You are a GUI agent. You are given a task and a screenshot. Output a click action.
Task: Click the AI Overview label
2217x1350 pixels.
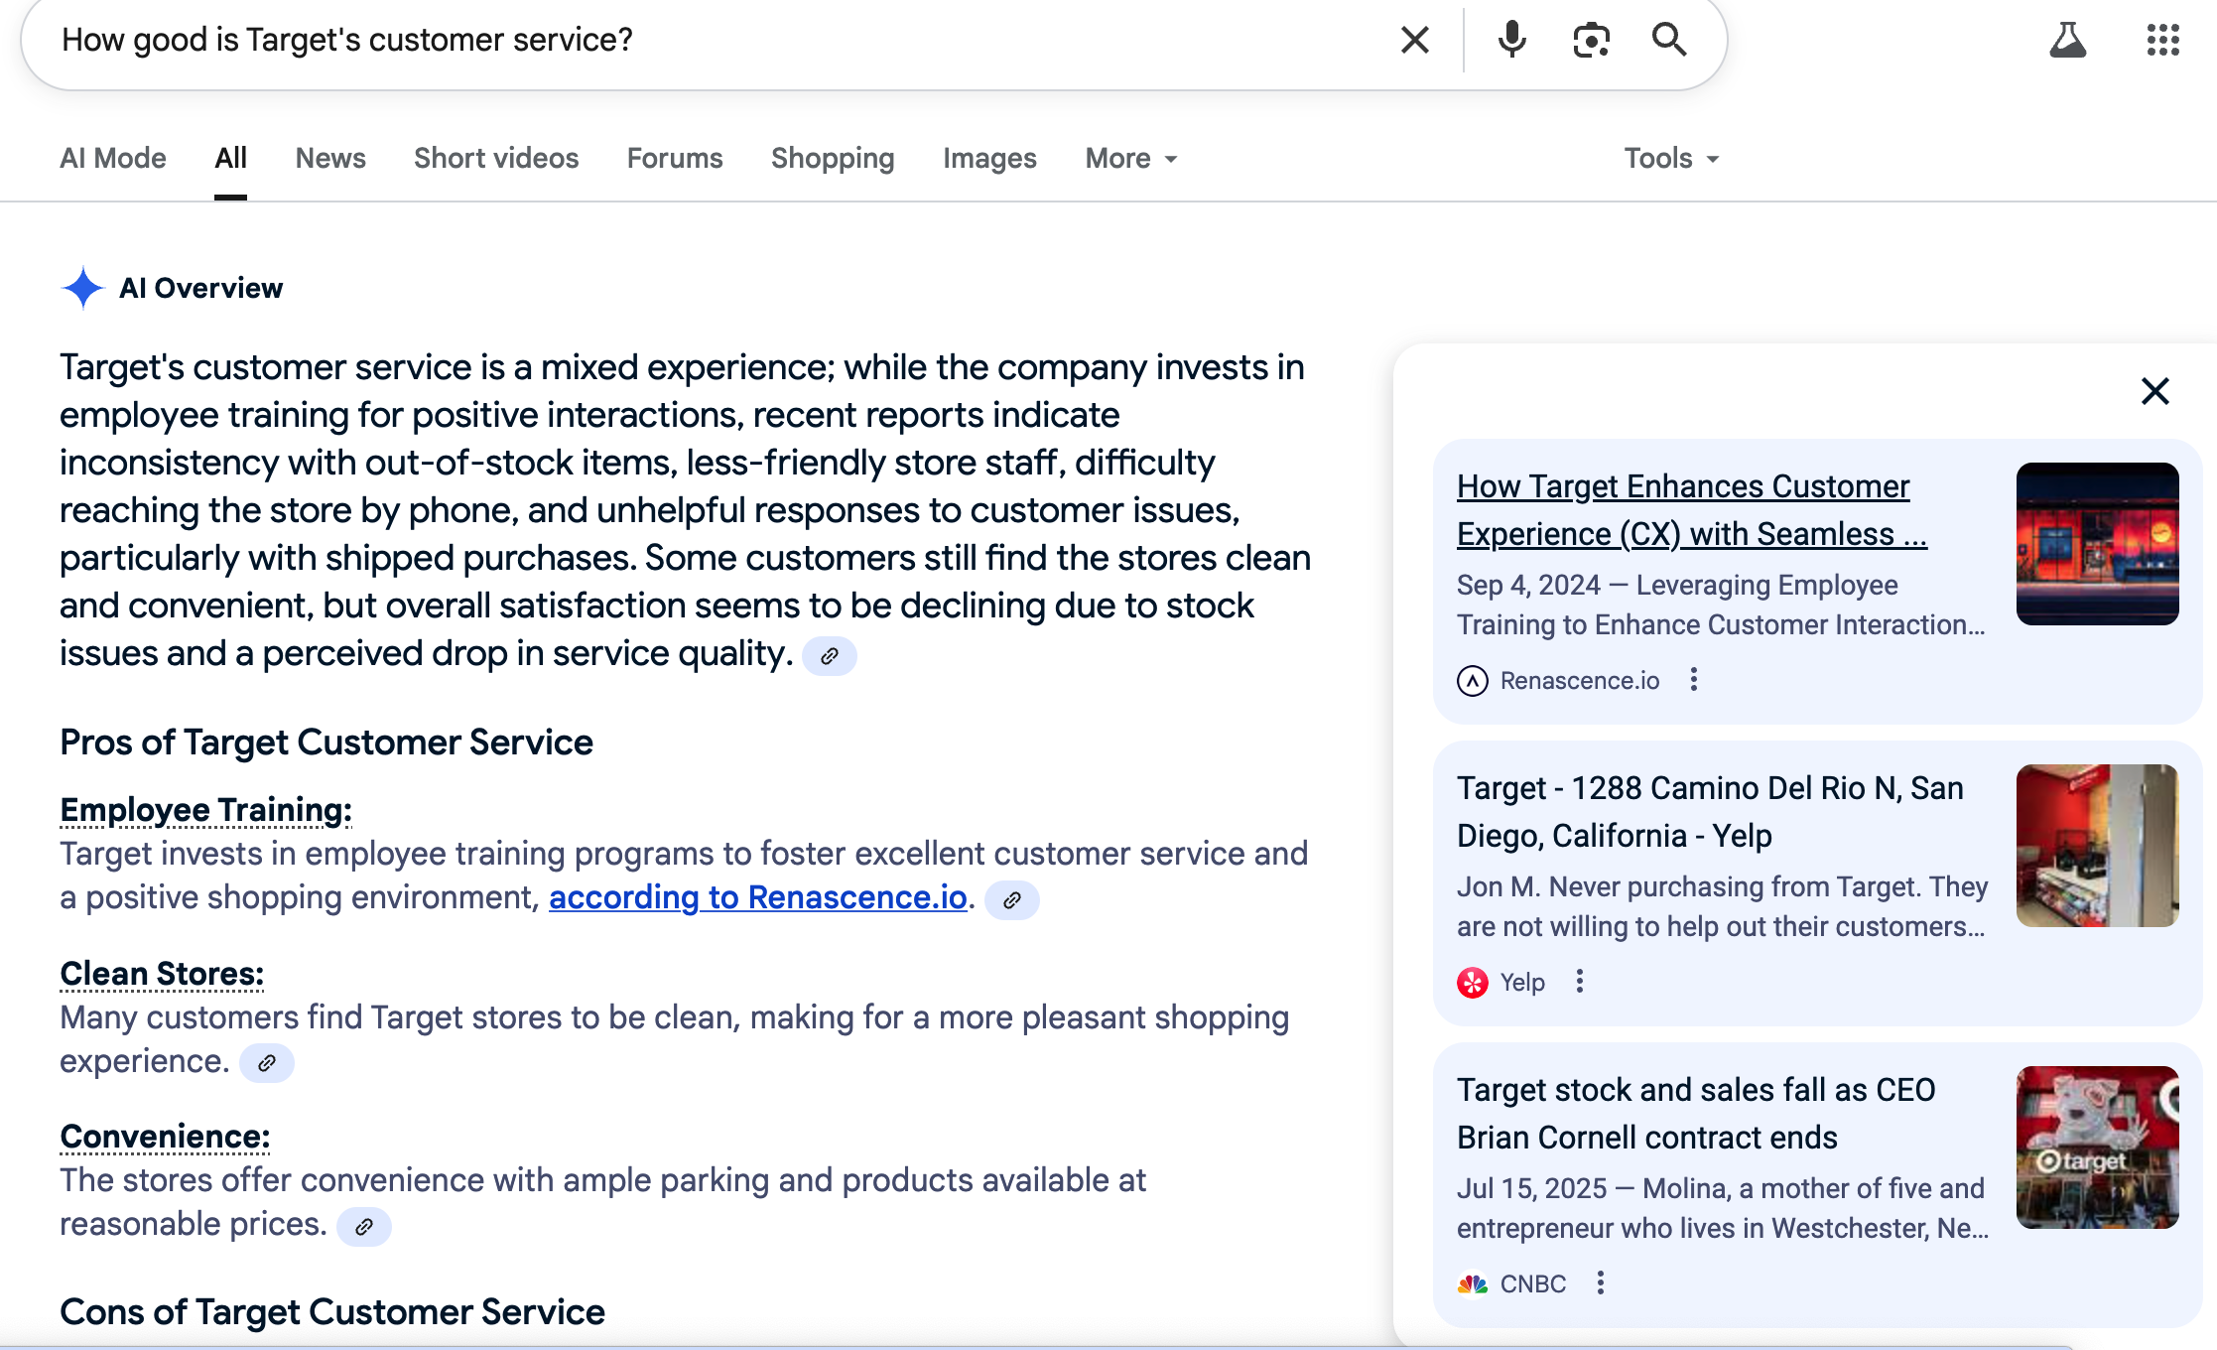pyautogui.click(x=200, y=288)
